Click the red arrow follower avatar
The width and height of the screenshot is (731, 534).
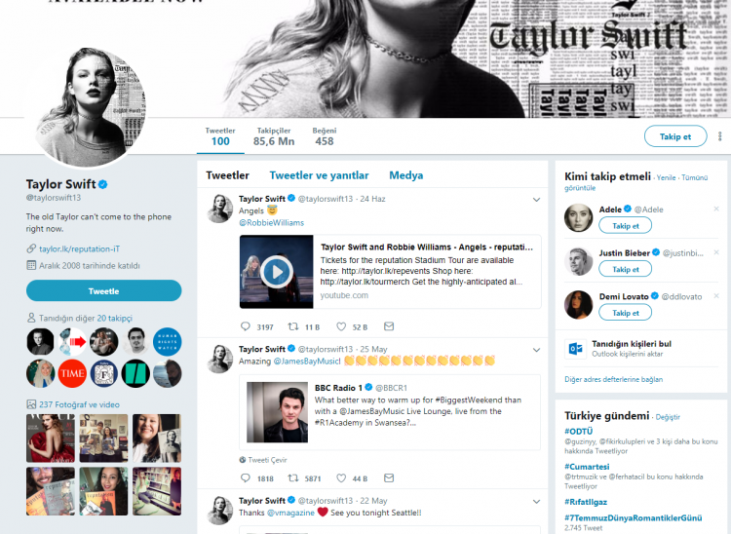click(72, 342)
